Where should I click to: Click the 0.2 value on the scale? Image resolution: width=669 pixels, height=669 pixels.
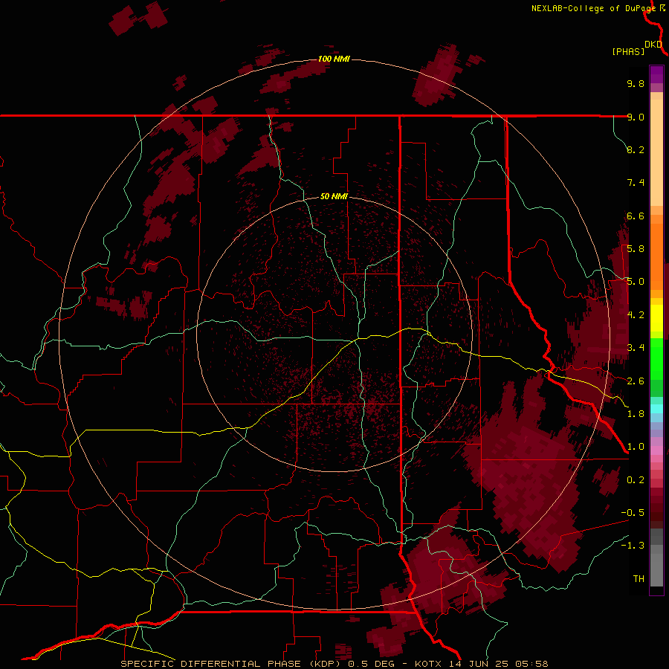pyautogui.click(x=636, y=479)
